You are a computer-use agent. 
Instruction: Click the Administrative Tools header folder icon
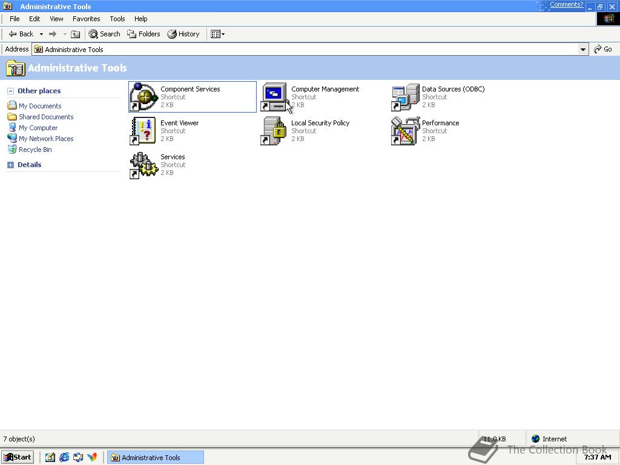coord(15,68)
